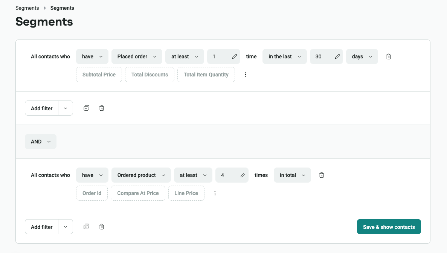
Task: Click Save & show contacts button
Action: pyautogui.click(x=389, y=227)
